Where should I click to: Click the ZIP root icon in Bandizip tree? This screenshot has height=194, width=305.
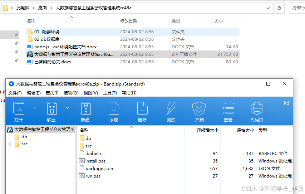(x=10, y=130)
